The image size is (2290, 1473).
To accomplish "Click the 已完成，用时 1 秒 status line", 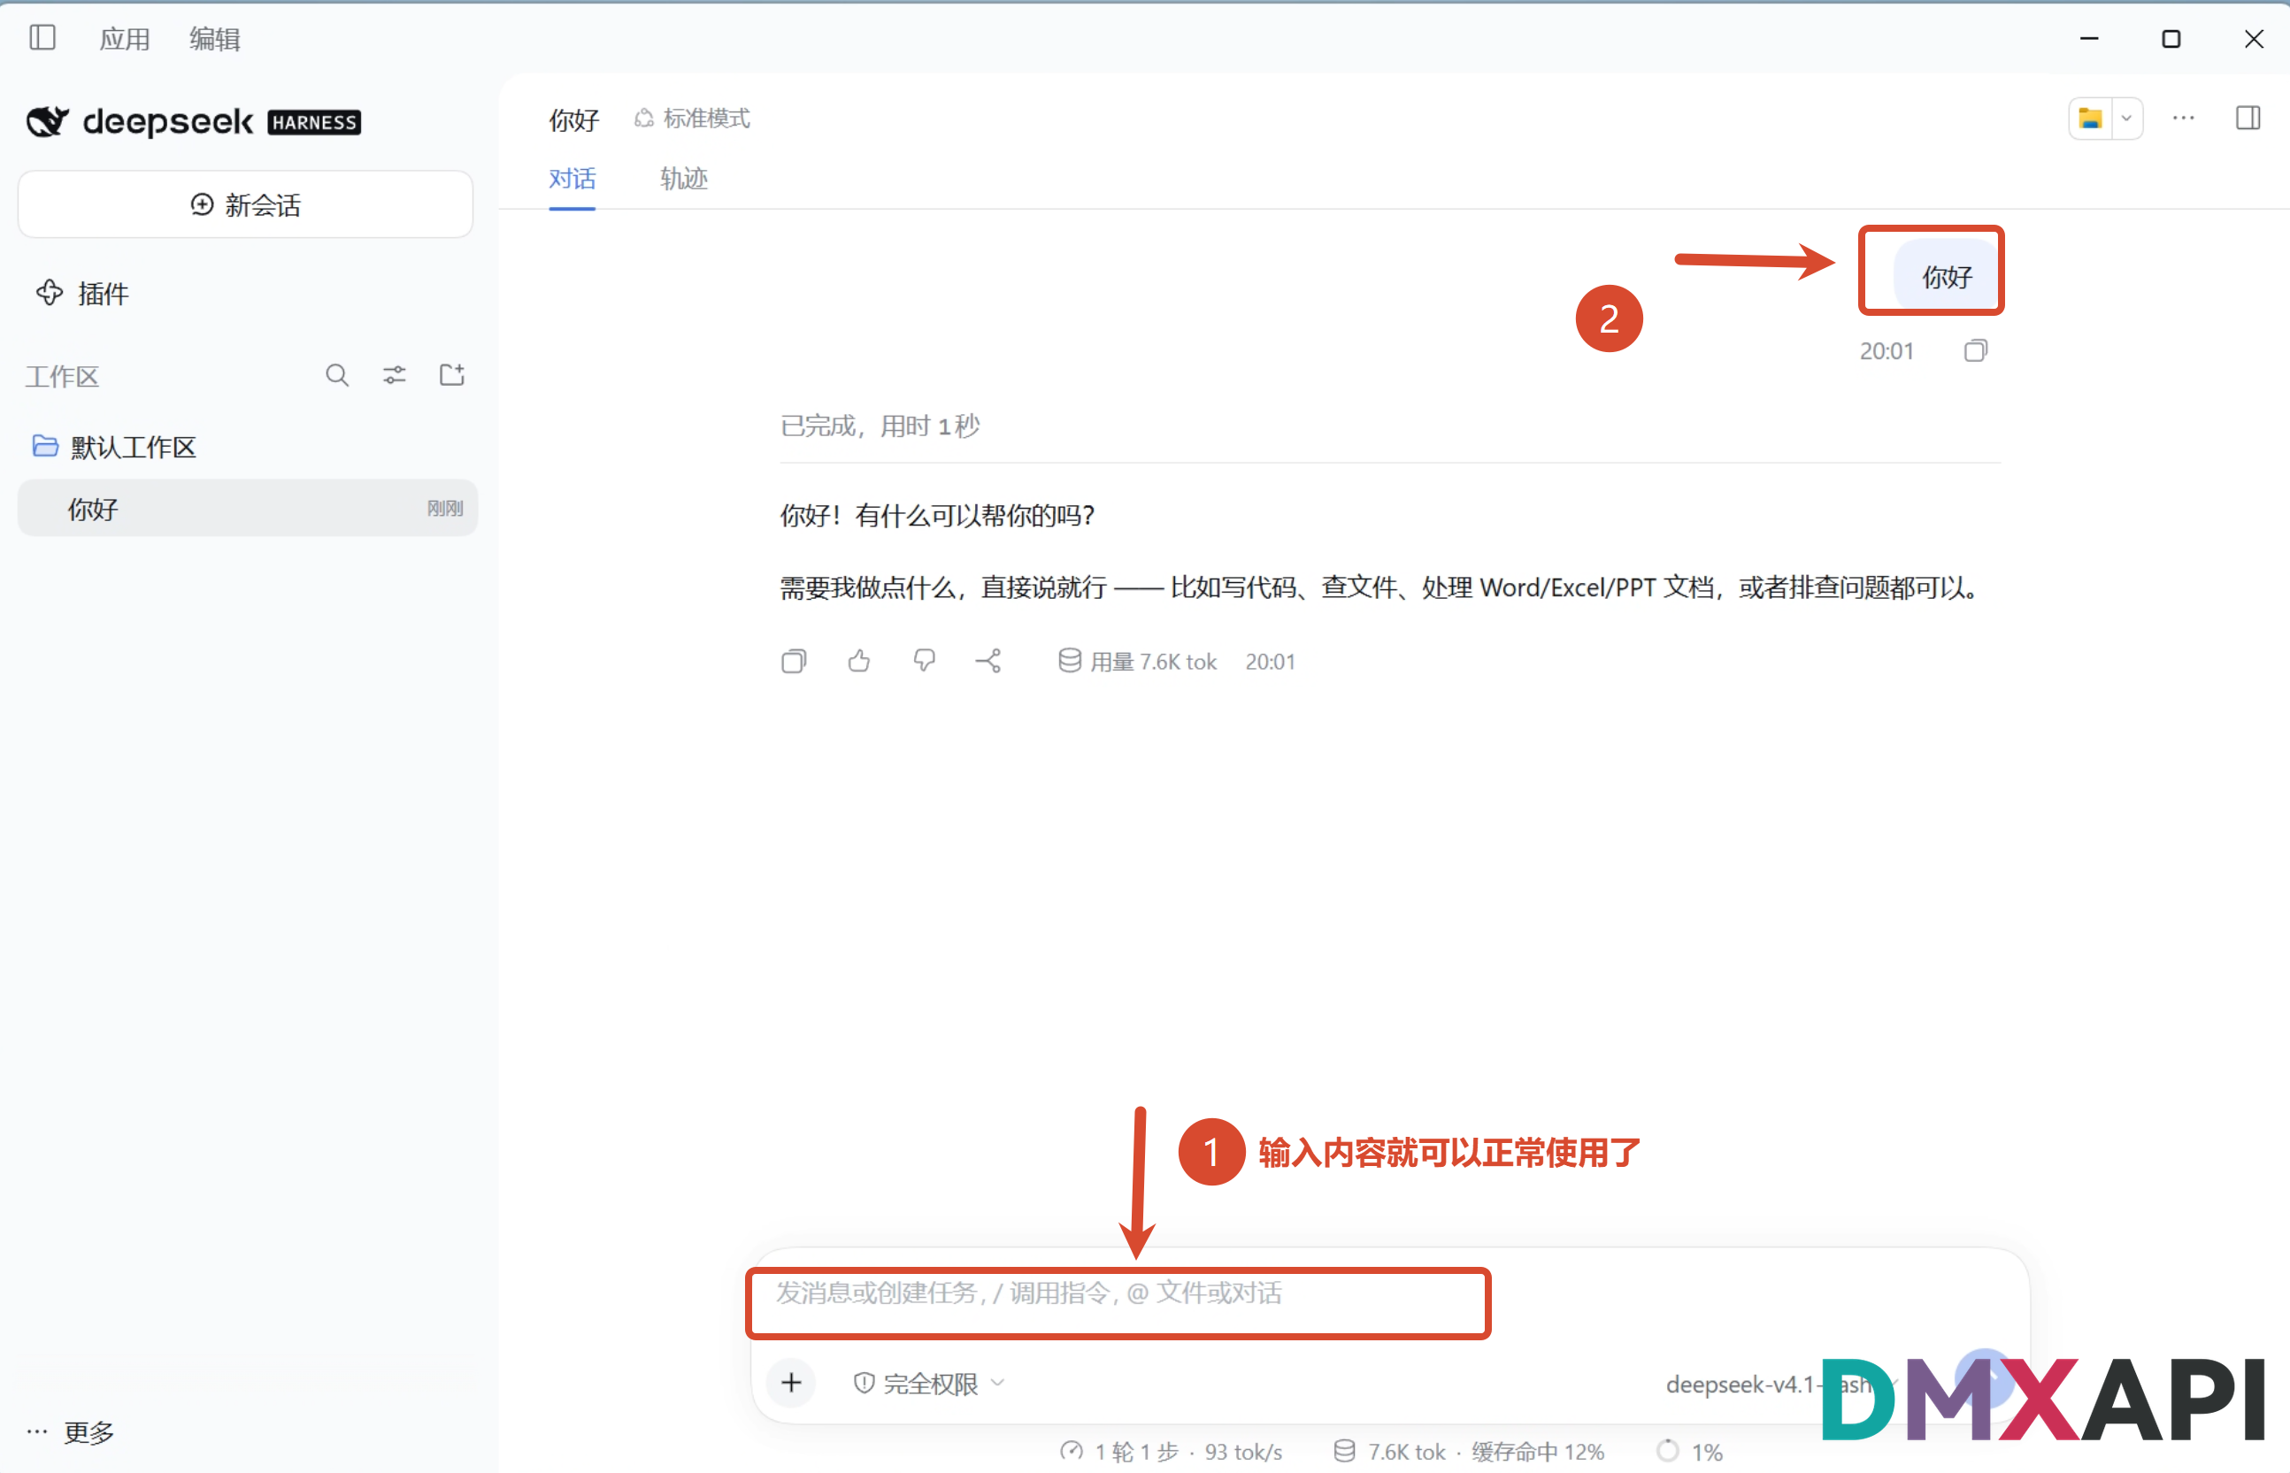I will point(880,426).
